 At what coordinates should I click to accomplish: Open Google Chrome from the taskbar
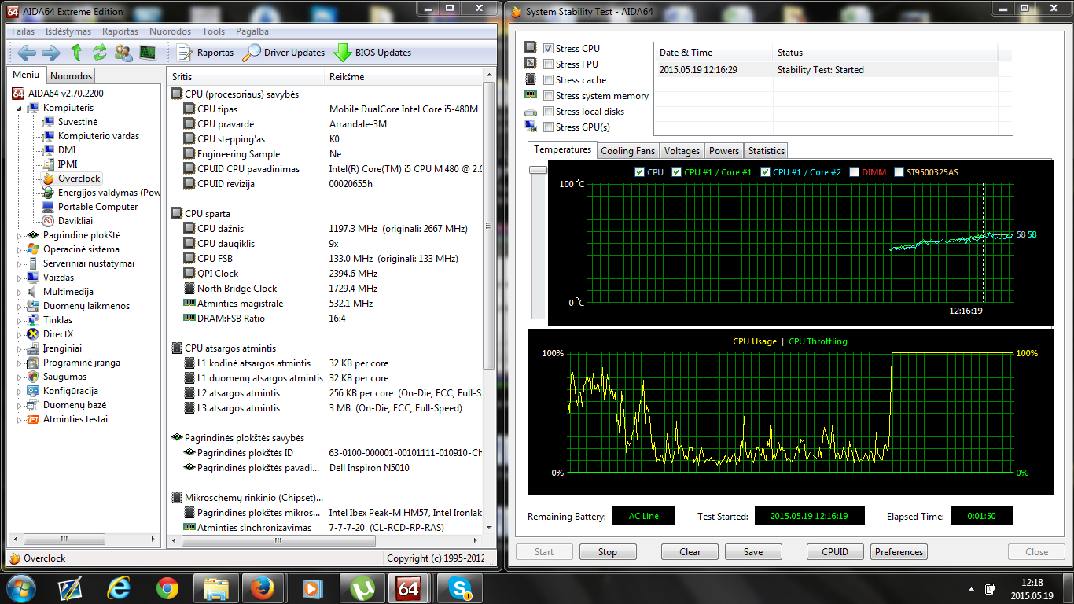click(x=167, y=587)
